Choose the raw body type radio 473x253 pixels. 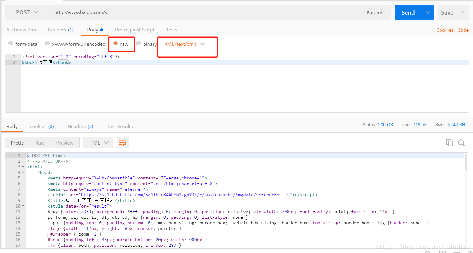116,43
